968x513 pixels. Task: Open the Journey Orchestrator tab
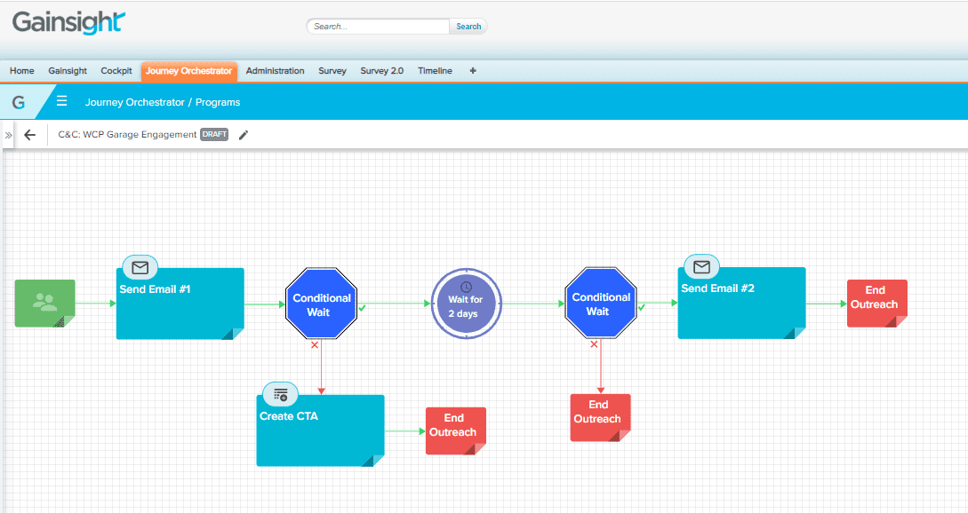pos(188,71)
